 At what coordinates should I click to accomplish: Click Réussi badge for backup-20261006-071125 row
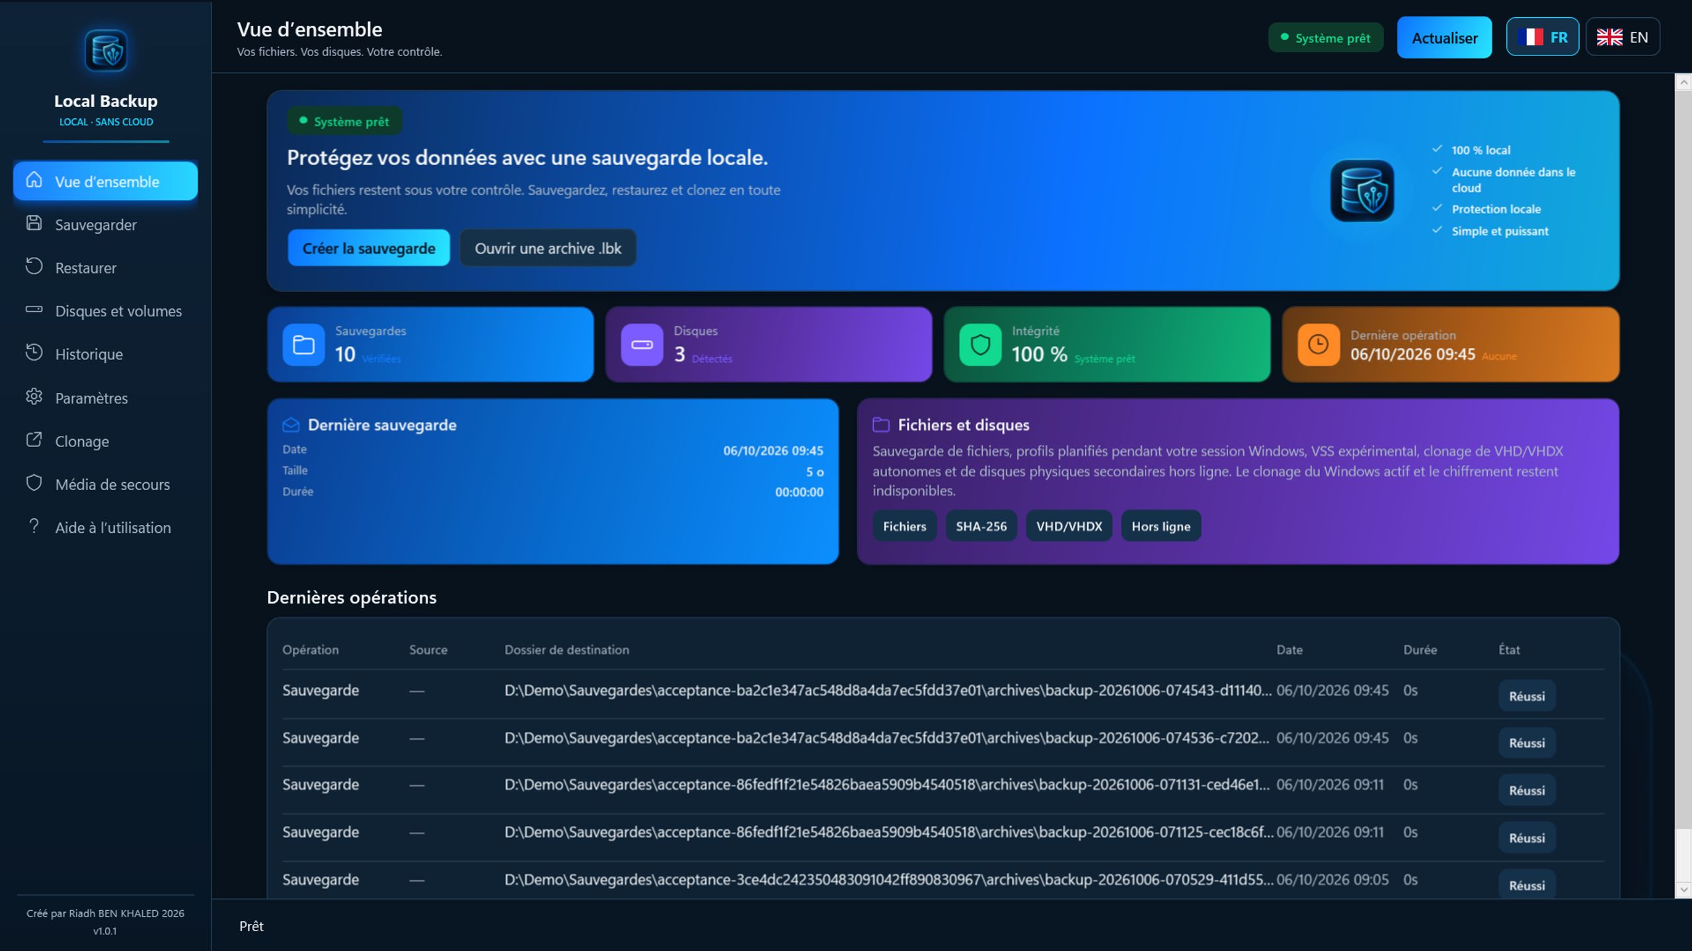(x=1527, y=837)
